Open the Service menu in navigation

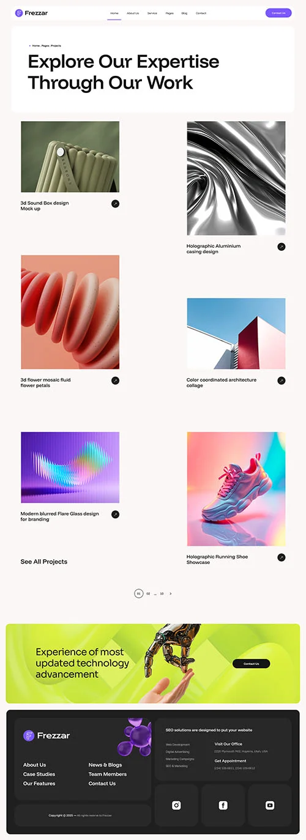point(152,13)
